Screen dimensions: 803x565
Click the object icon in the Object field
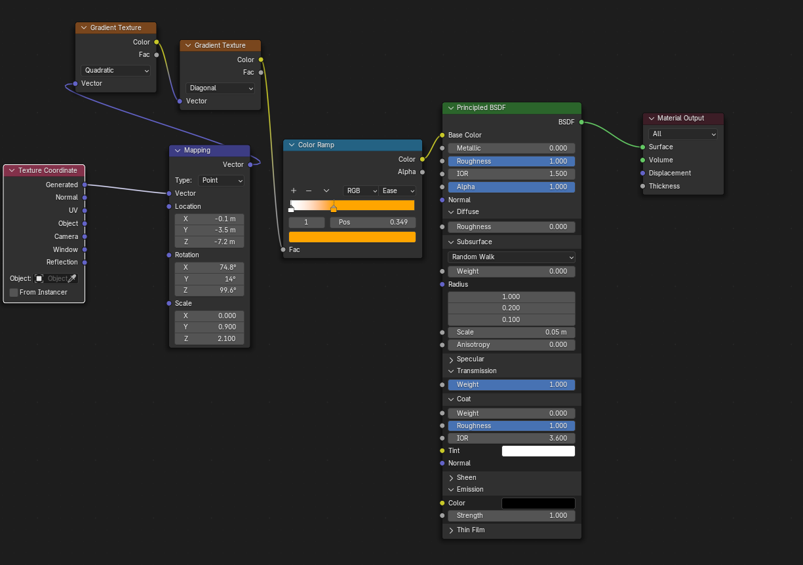(39, 278)
